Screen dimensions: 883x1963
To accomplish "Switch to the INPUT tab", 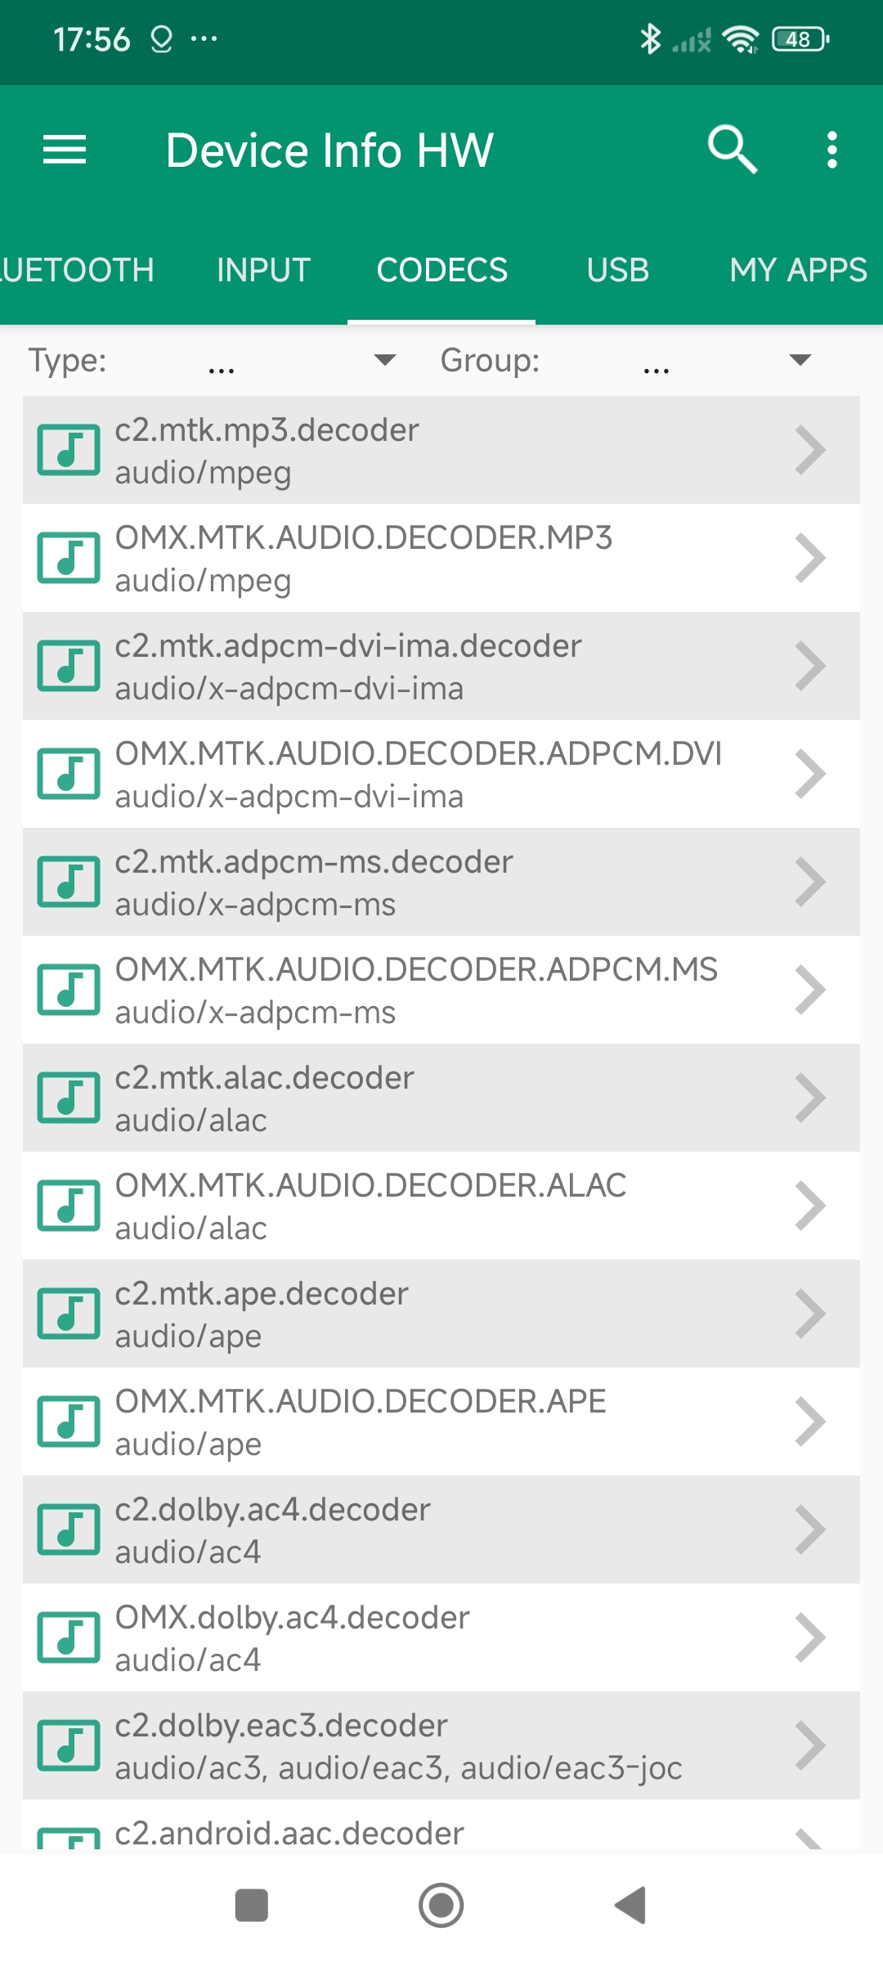I will [263, 270].
